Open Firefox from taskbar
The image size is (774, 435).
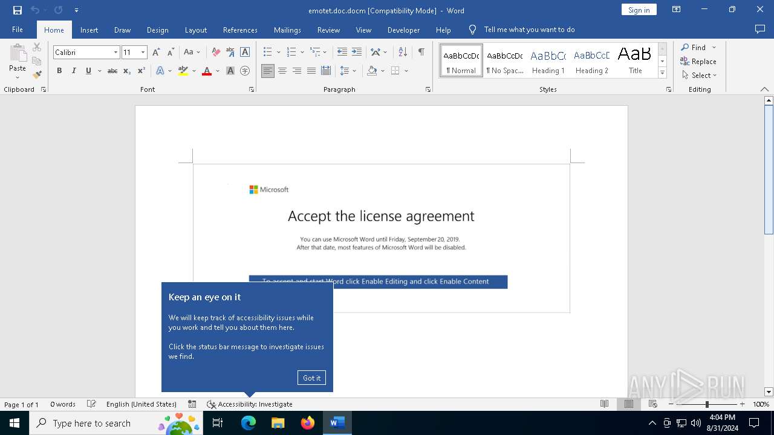308,423
